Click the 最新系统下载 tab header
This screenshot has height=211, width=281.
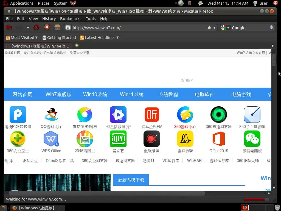click(x=131, y=180)
